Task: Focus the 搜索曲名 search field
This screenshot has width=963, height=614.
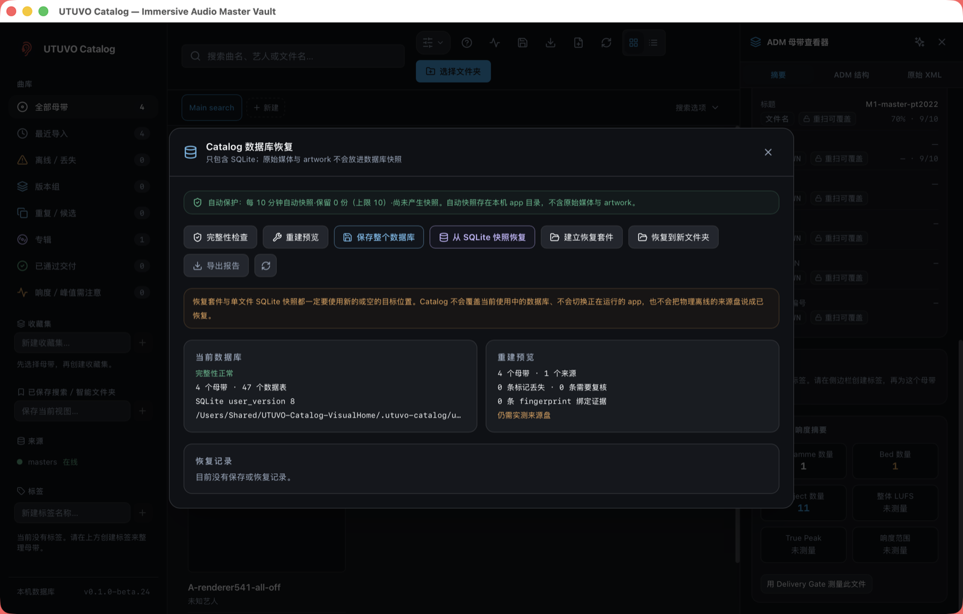Action: click(x=293, y=56)
